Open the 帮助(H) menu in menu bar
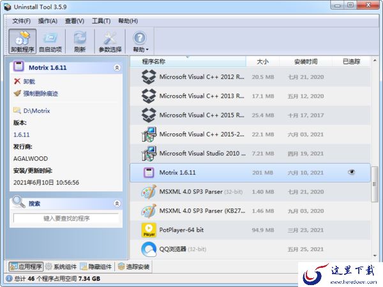383x287 pixels. 128,21
